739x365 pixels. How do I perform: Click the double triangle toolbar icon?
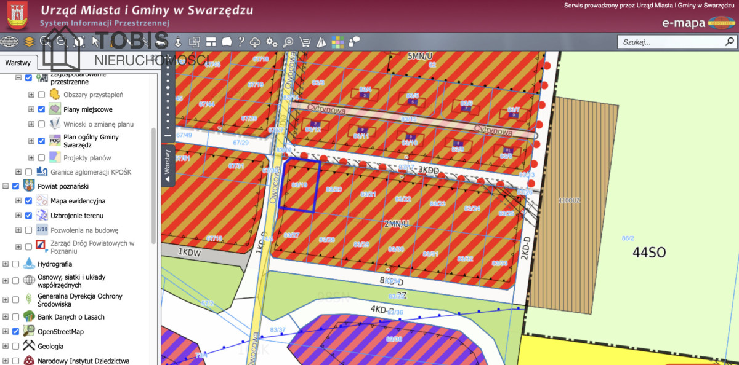tap(321, 42)
